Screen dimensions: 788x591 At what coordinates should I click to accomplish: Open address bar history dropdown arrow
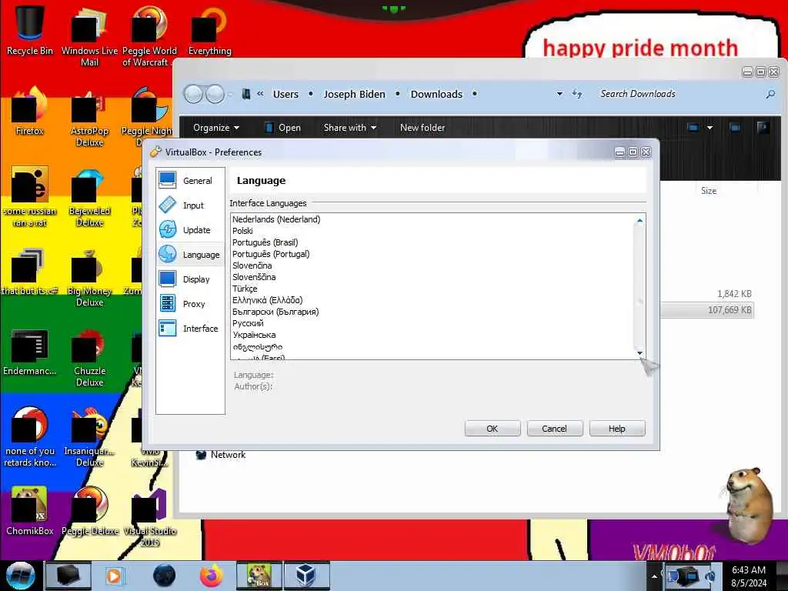tap(559, 94)
